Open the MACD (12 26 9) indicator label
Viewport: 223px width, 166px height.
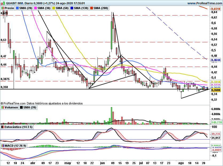(x=15, y=146)
